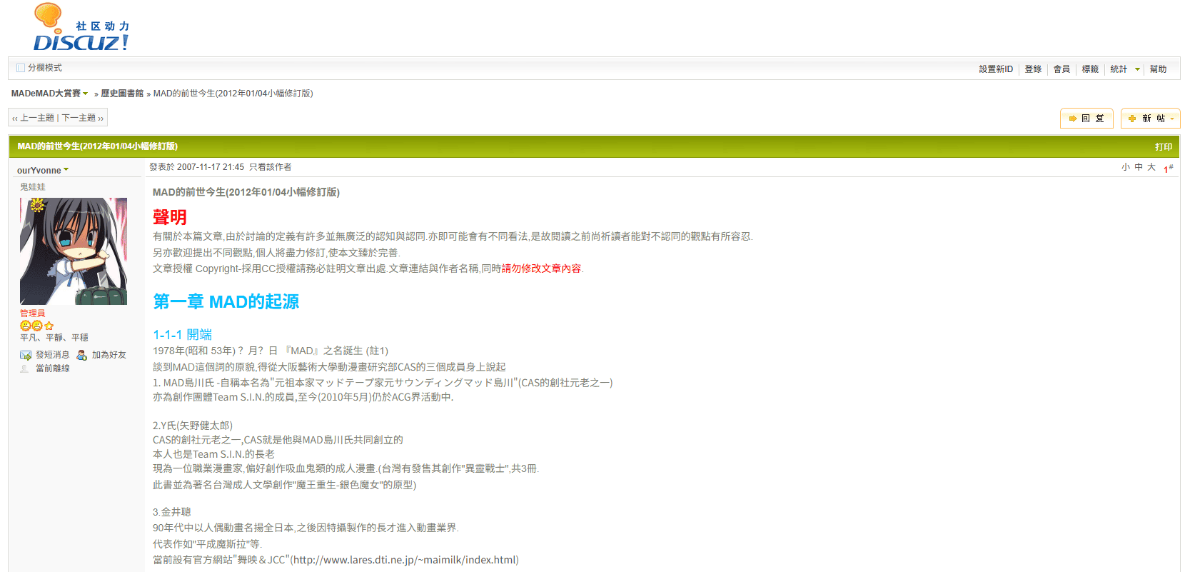Click the 回复 reply button
The height and width of the screenshot is (572, 1190).
pyautogui.click(x=1086, y=119)
